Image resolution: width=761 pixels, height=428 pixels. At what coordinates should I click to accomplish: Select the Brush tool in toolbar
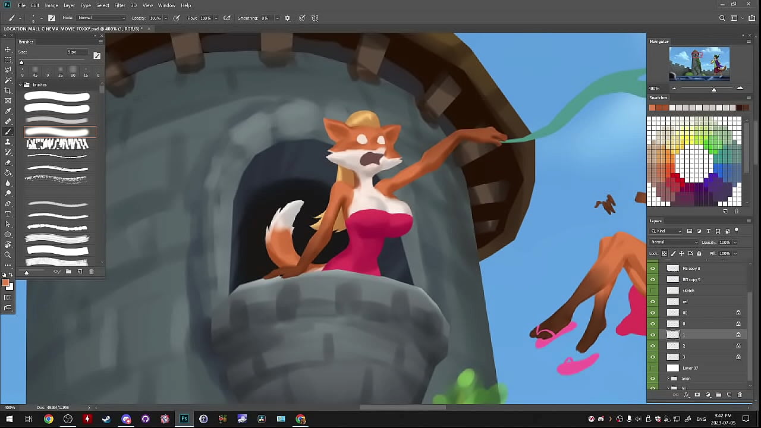tap(8, 131)
